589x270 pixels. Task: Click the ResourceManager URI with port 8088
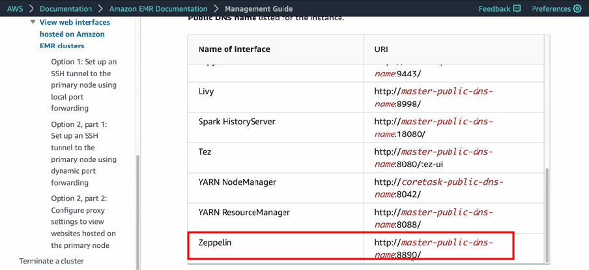coord(433,218)
